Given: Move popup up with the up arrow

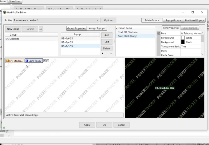Looking at the screenshot, I should 102,53.
